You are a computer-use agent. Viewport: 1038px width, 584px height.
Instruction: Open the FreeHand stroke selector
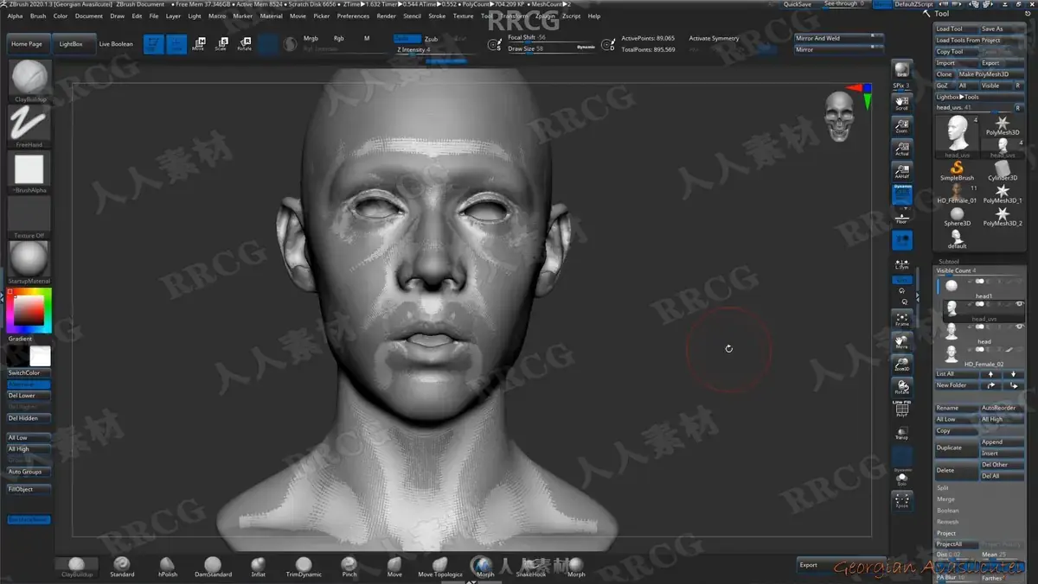[x=29, y=126]
